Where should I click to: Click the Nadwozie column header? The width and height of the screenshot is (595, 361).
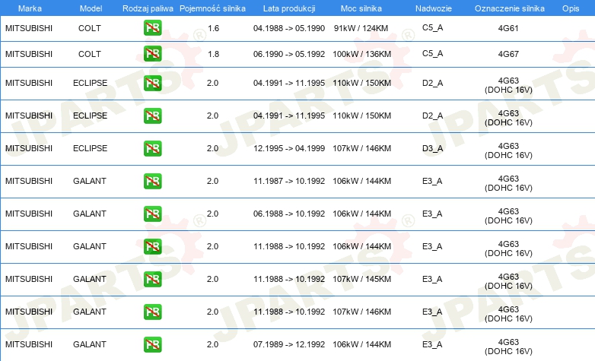pos(434,8)
